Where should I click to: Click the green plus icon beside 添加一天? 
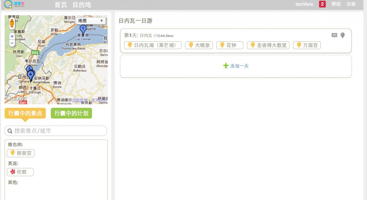pos(226,66)
